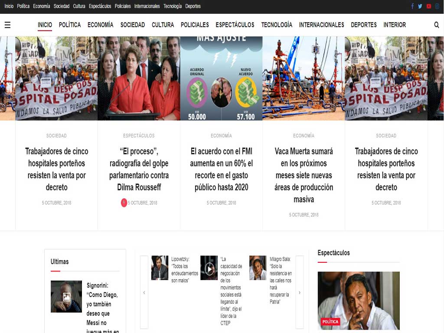Click Tecnología in top black bar
This screenshot has height=333, width=444.
point(173,6)
